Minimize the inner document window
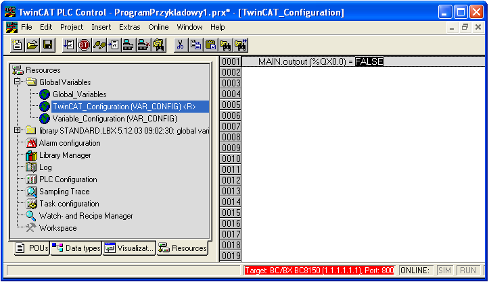489x282 pixels. point(452,28)
